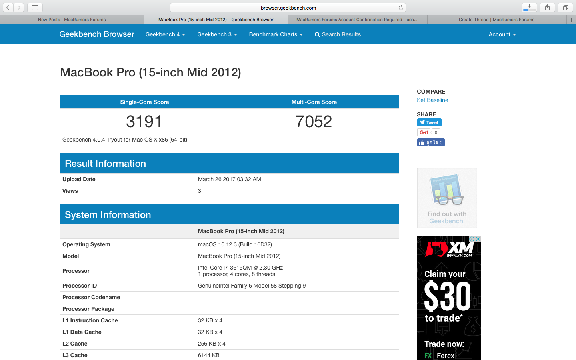Image resolution: width=576 pixels, height=360 pixels.
Task: Click the GenuineIntel Family 6 processor ID value
Action: (x=252, y=286)
